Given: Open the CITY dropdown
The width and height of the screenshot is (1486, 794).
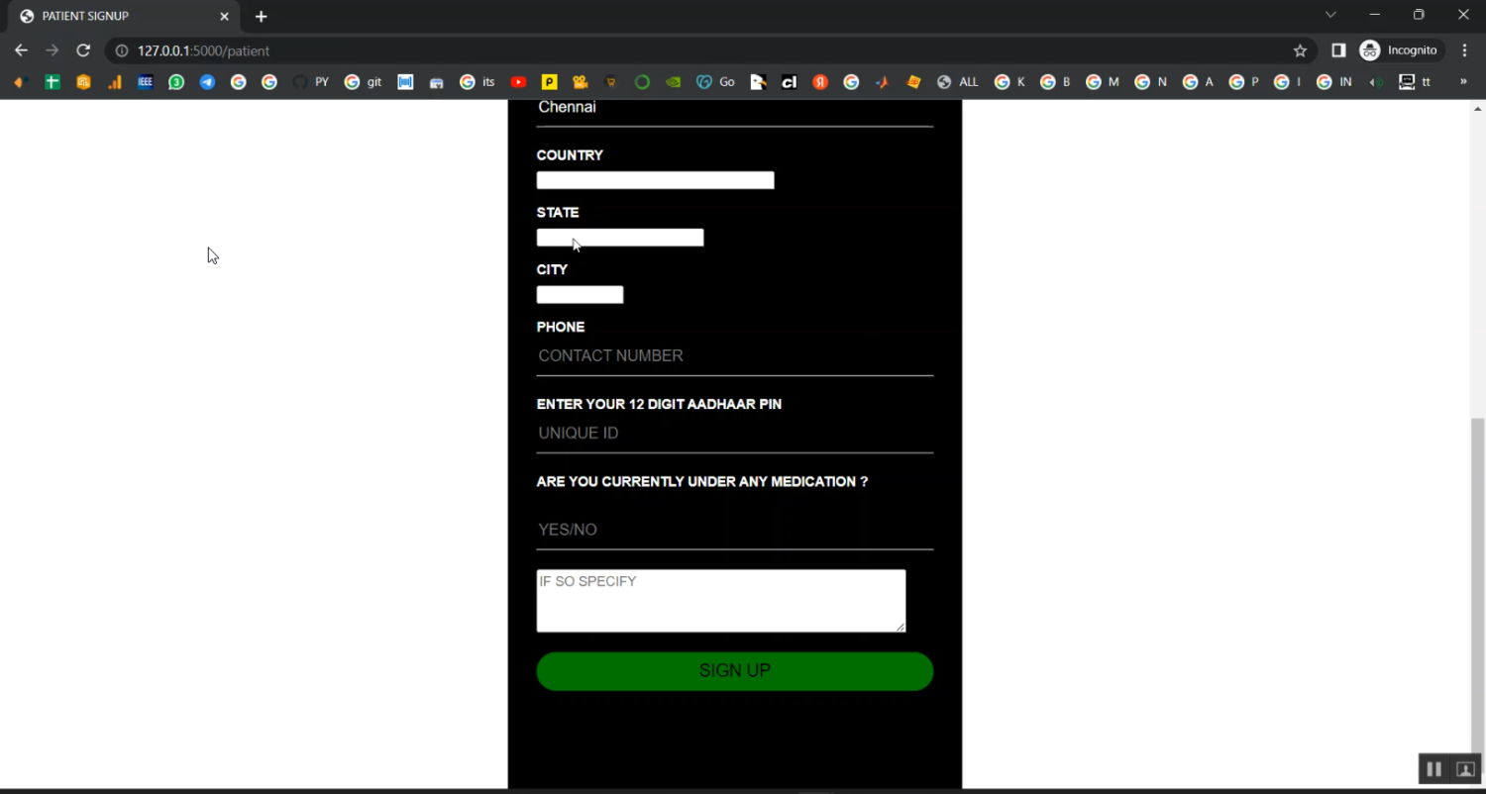Looking at the screenshot, I should click(x=580, y=295).
